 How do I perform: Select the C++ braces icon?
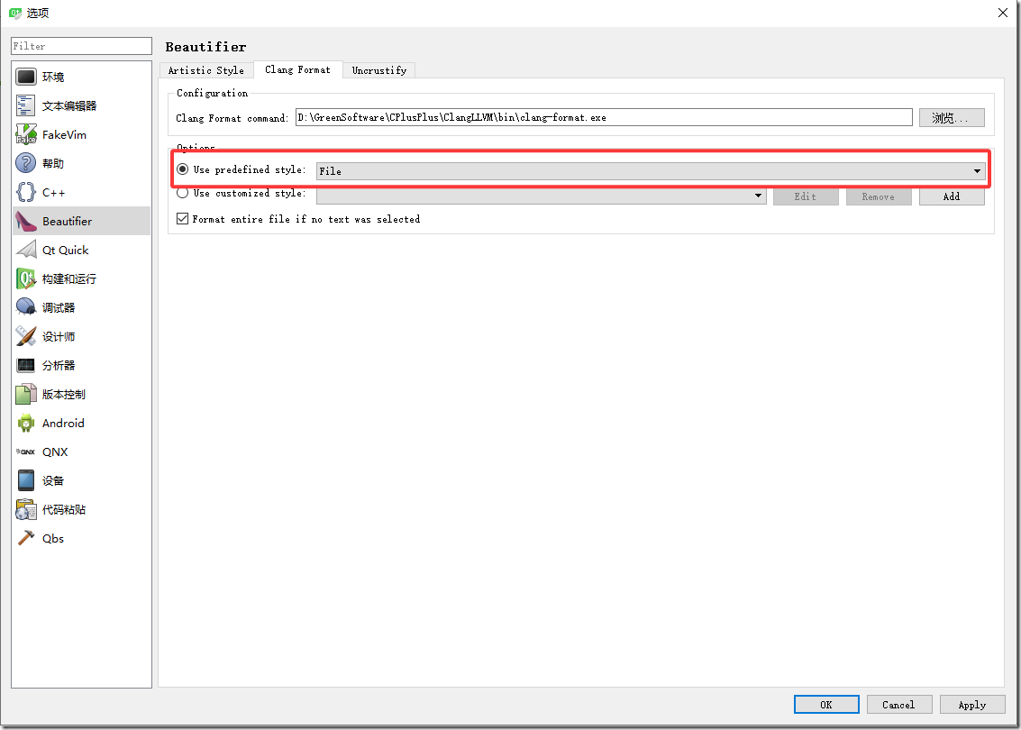click(x=26, y=192)
